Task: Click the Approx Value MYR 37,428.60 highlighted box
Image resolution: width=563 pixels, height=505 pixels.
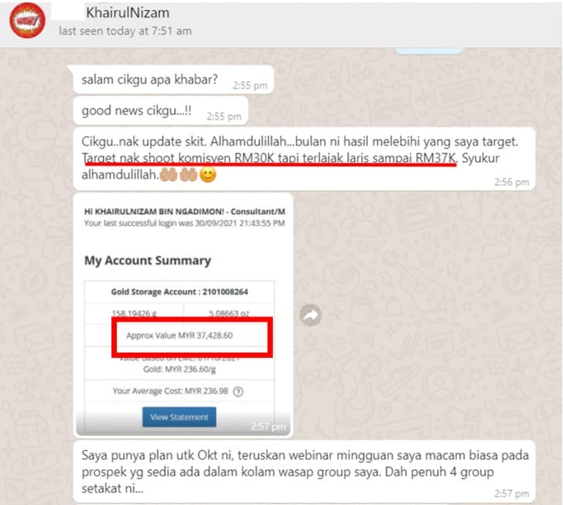Action: point(192,336)
